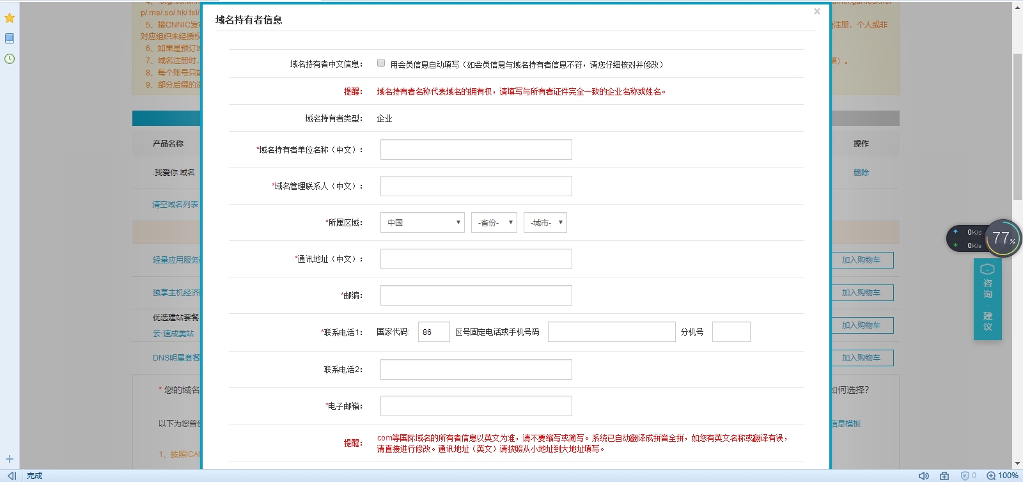Open the consult and suggestion floating panel

coord(988,299)
